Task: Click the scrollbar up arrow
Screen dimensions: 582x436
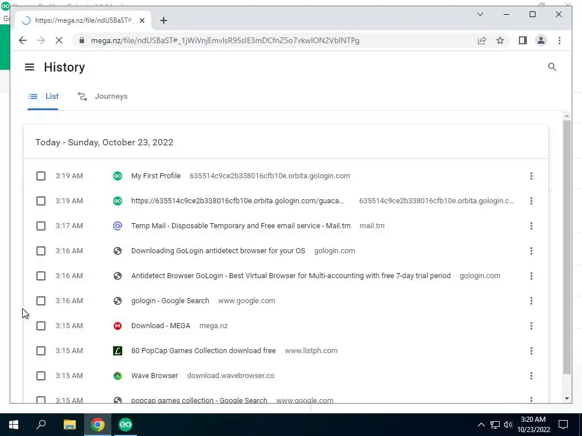Action: (x=567, y=116)
